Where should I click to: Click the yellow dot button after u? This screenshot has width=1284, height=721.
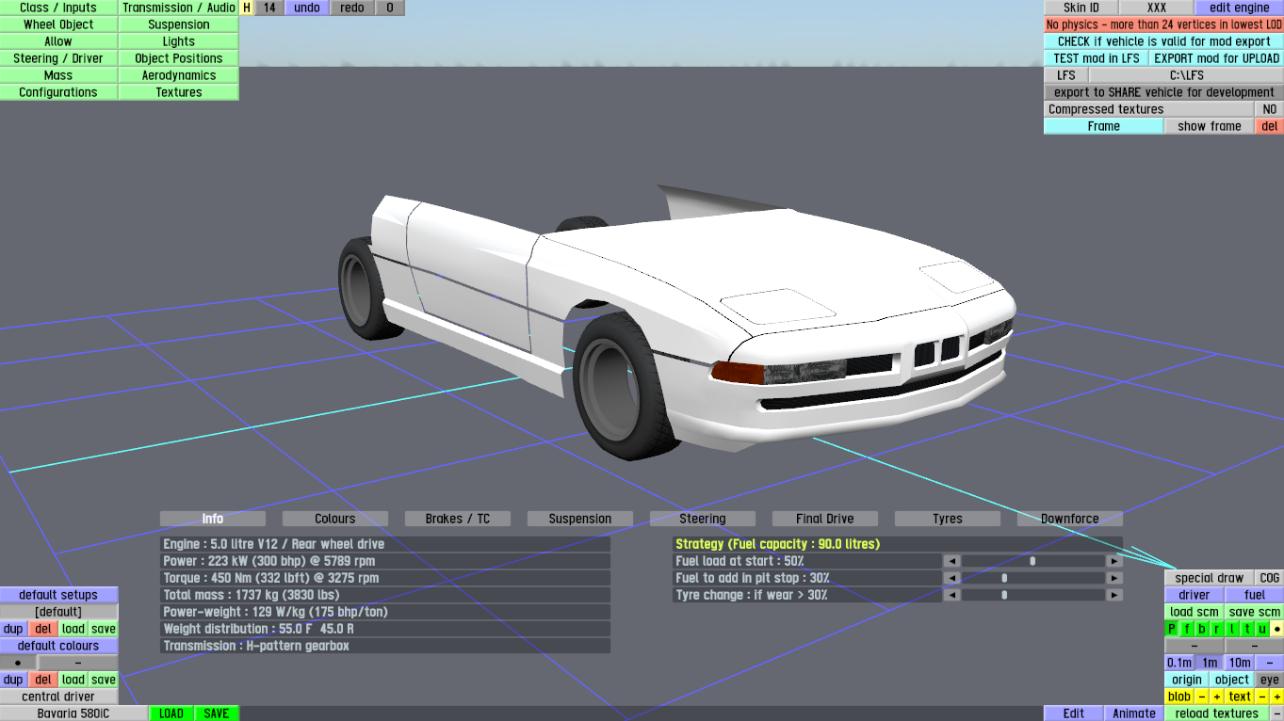click(1277, 629)
